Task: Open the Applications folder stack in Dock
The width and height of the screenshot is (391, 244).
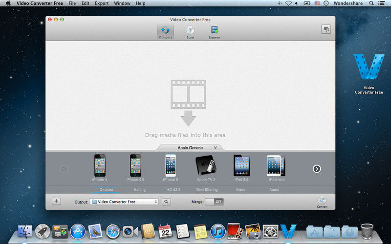Action: click(x=314, y=231)
